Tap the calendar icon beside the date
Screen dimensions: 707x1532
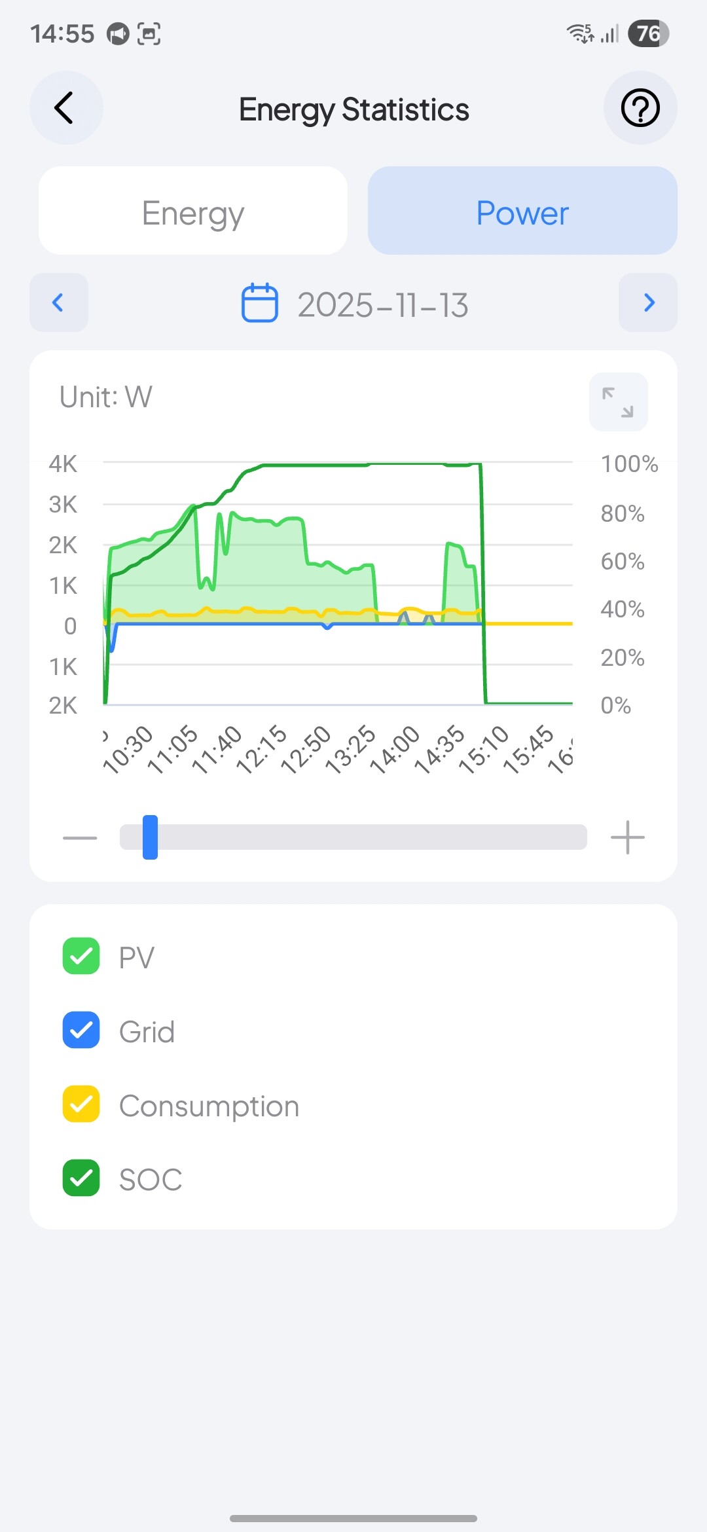[x=260, y=302]
